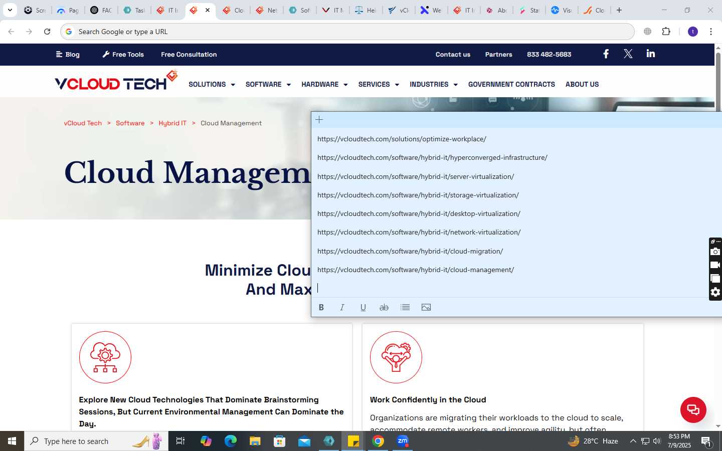Open Chrome profile avatar
722x451 pixels.
[693, 32]
